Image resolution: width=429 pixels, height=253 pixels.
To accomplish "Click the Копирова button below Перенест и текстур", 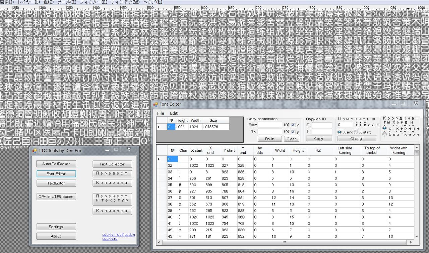I will tap(112, 211).
